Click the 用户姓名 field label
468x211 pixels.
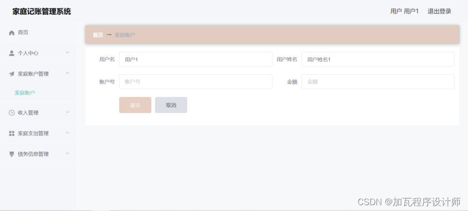click(x=287, y=59)
